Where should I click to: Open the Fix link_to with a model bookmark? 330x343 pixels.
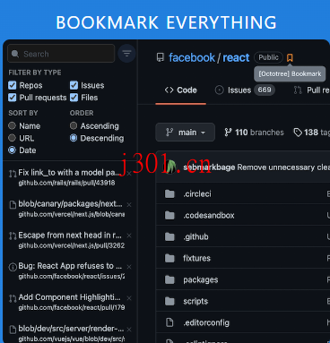pyautogui.click(x=70, y=173)
